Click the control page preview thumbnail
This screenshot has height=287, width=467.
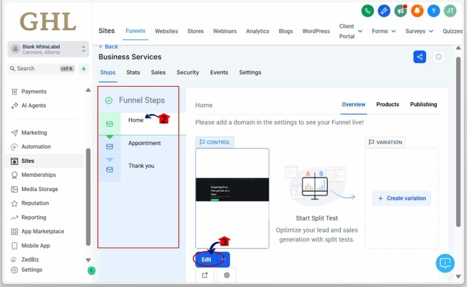pyautogui.click(x=232, y=198)
